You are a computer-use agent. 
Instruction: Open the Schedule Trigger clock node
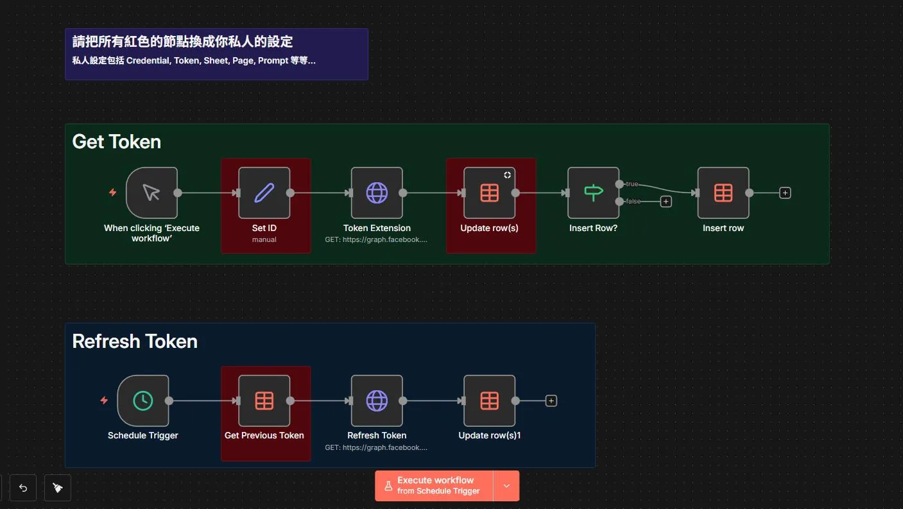[142, 401]
